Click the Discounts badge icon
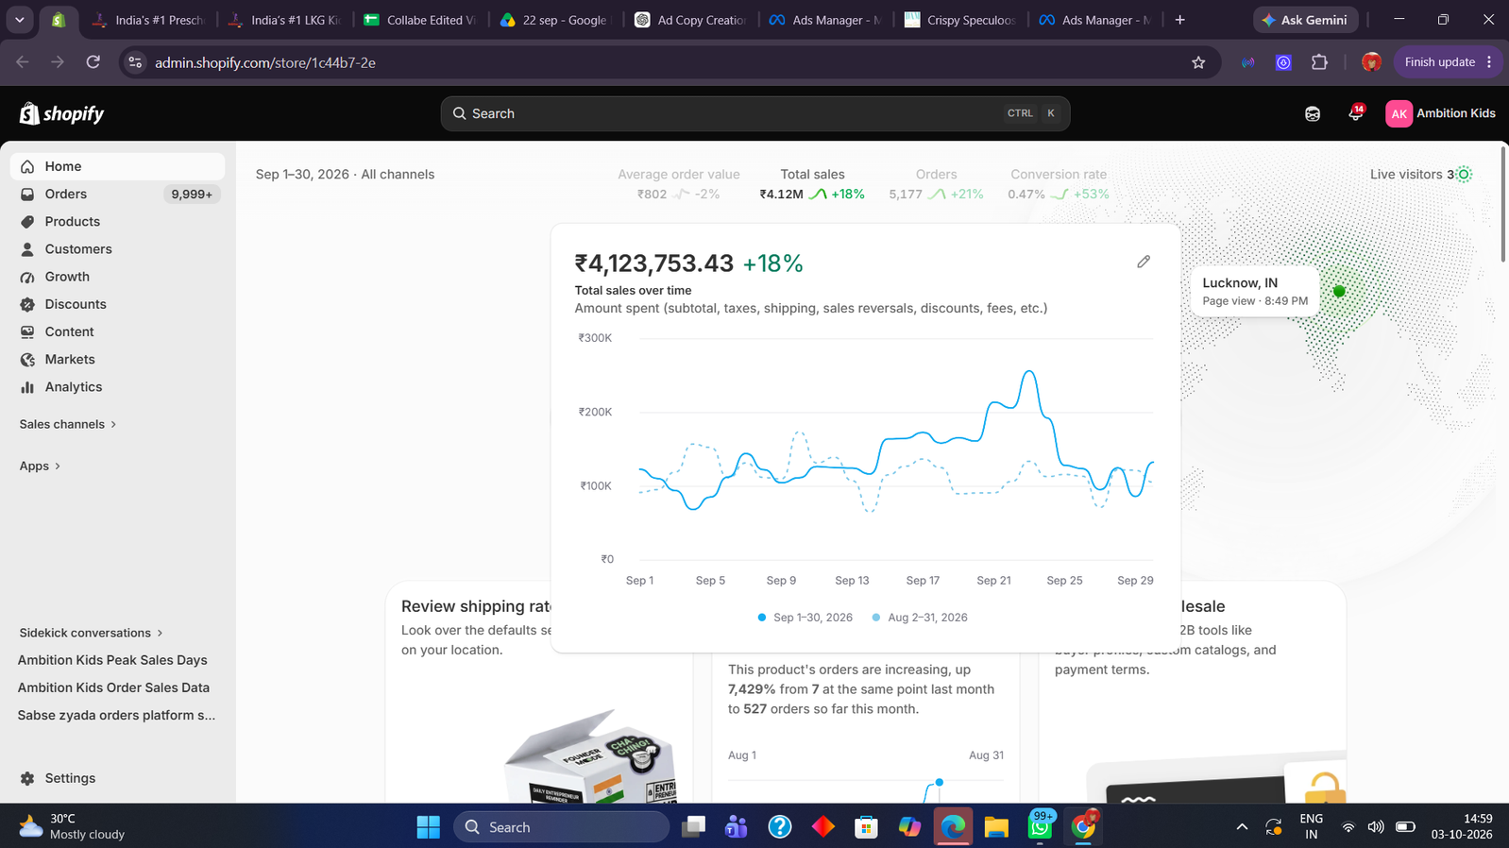The image size is (1509, 848). 27,304
